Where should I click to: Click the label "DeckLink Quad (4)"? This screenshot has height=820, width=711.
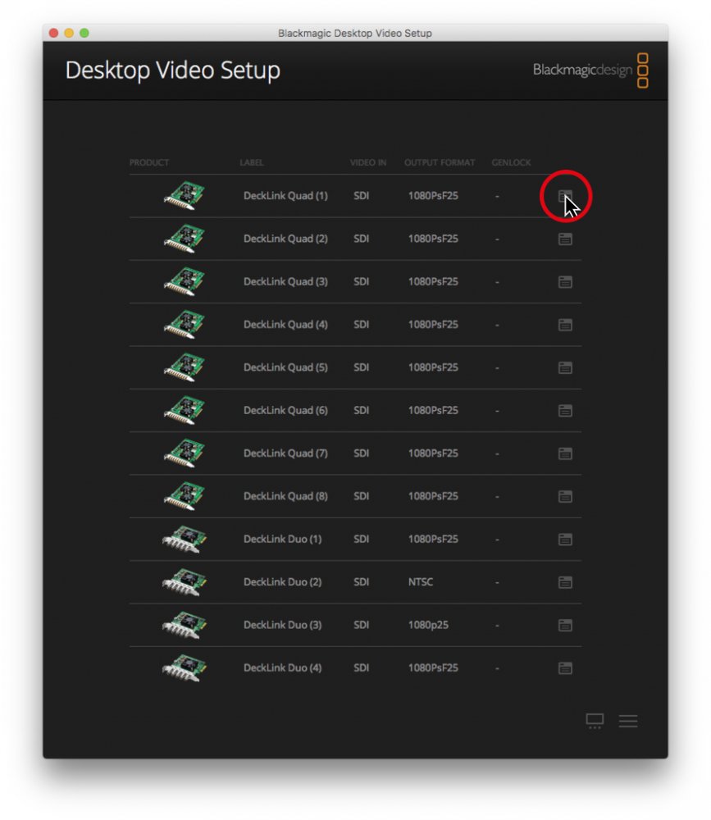click(x=285, y=324)
